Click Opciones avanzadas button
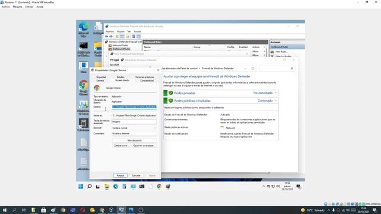Screen dimensions: 381x214 pyautogui.click(x=144, y=146)
